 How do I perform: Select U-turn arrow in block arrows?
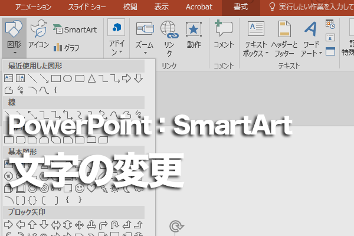[x=114, y=225]
